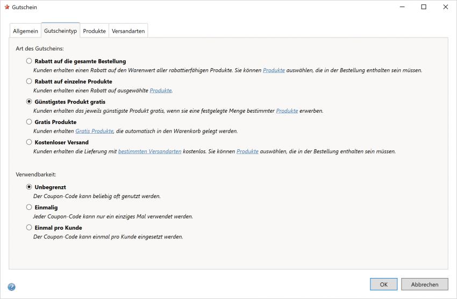Select 'Günstigstes Produkt gratis' voucher type

pos(29,101)
